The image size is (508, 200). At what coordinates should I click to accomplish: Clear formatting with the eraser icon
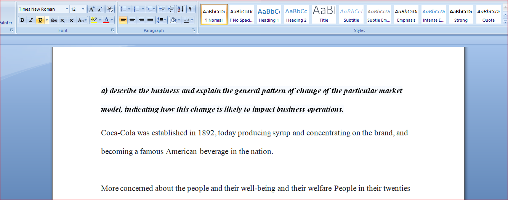click(110, 9)
